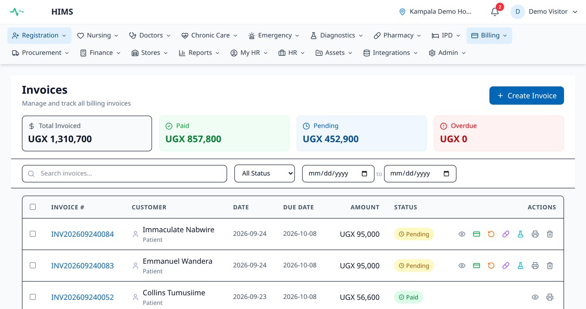Screen dimensions: 586x309
Task: Open the Kampala Demo hospital location selector
Action: 435,12
